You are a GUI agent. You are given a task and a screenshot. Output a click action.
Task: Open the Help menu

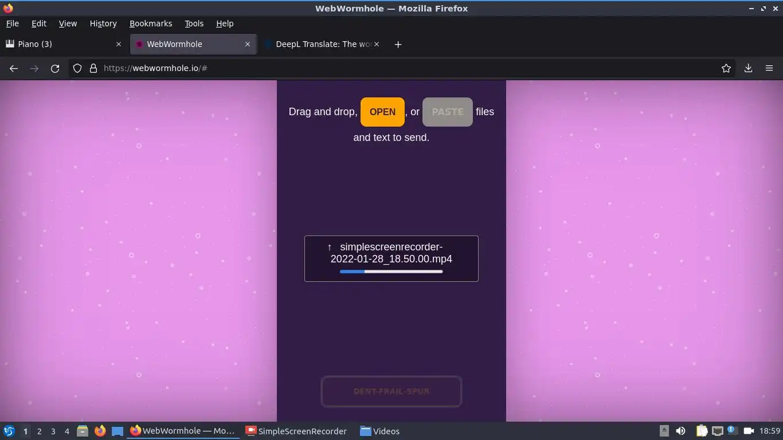pos(225,23)
